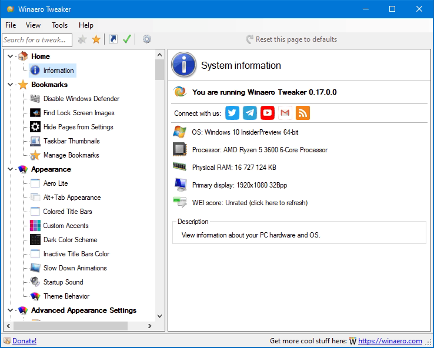Image resolution: width=434 pixels, height=348 pixels.
Task: Collapse the Appearance tree category
Action: pyautogui.click(x=11, y=169)
